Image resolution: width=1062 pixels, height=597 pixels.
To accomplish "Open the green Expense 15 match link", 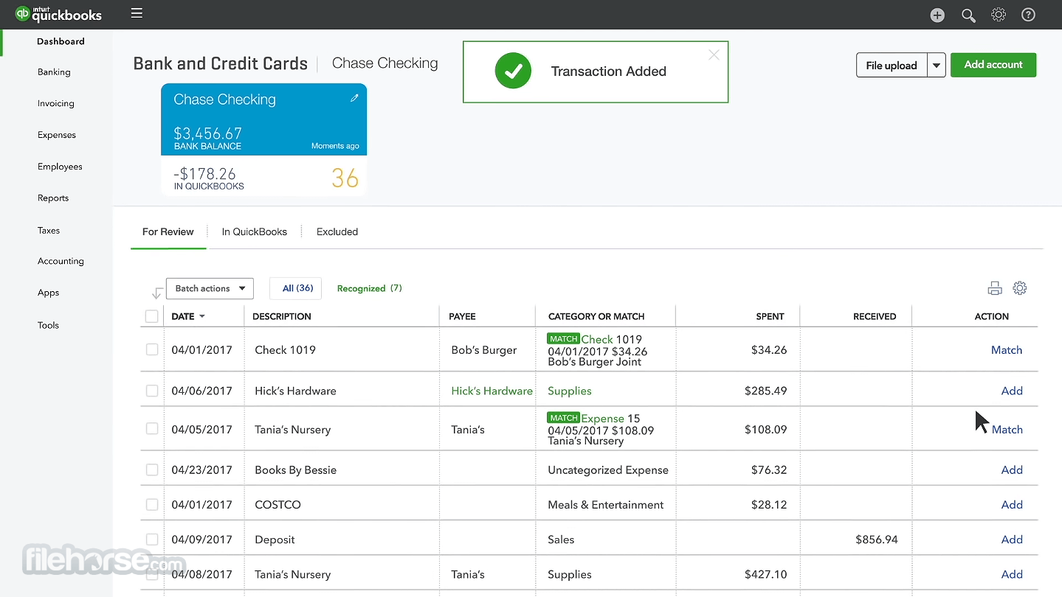I will point(602,418).
